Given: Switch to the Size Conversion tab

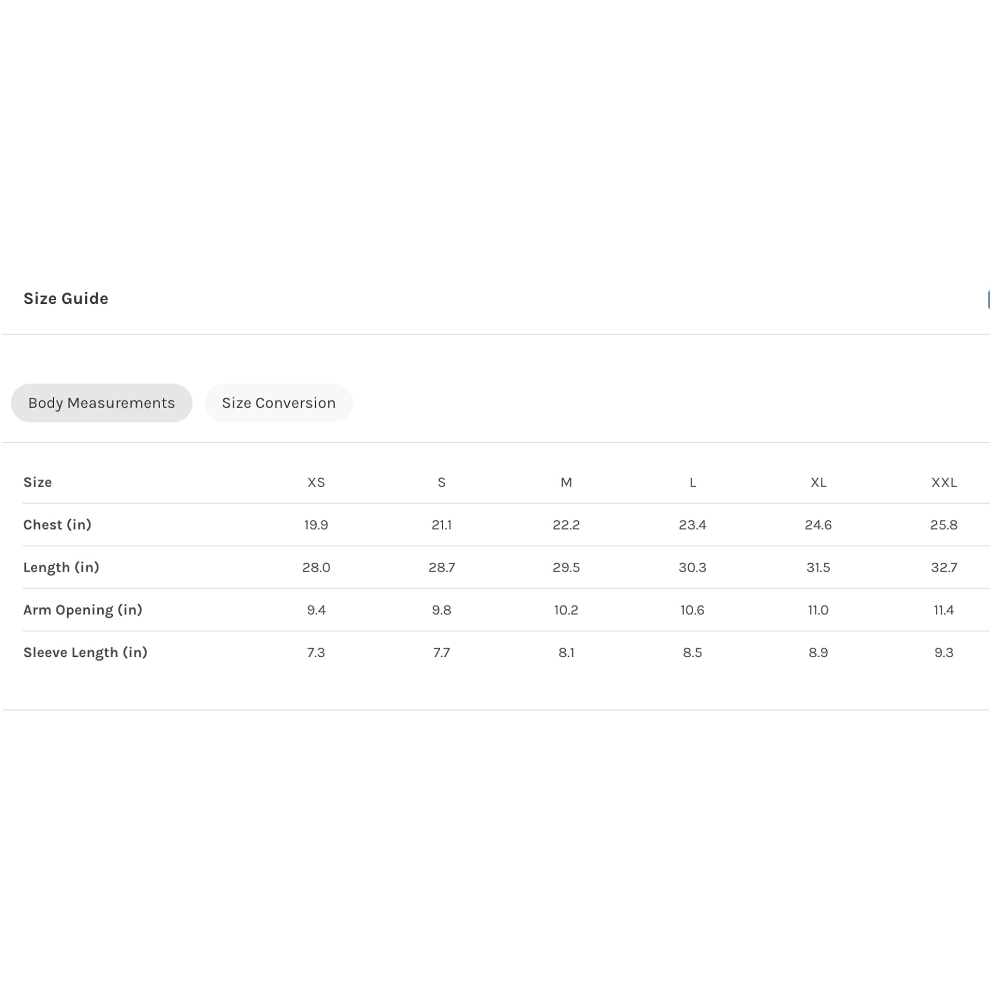Looking at the screenshot, I should coord(279,403).
